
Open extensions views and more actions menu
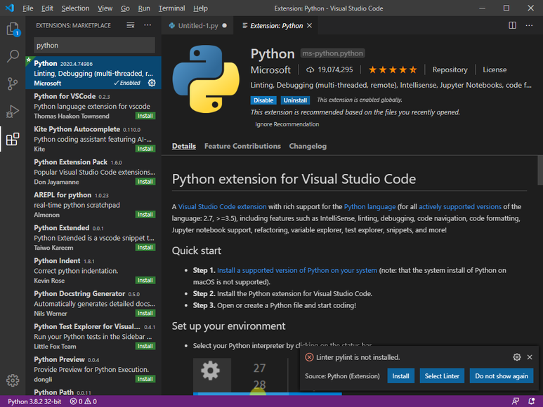148,25
